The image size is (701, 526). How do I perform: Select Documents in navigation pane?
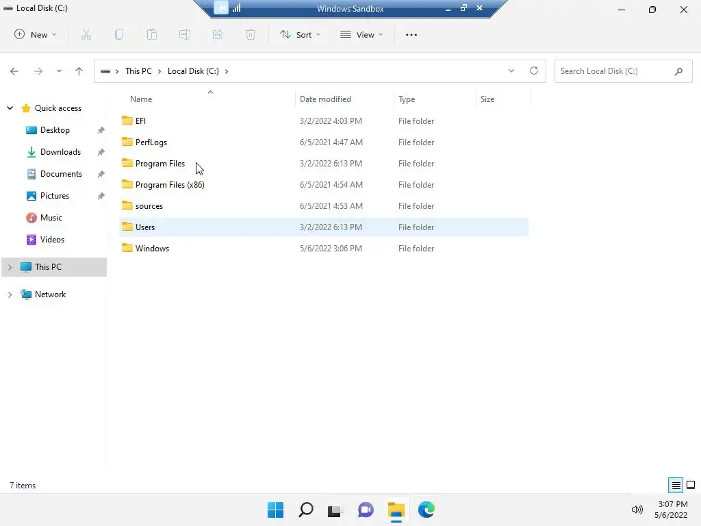61,174
